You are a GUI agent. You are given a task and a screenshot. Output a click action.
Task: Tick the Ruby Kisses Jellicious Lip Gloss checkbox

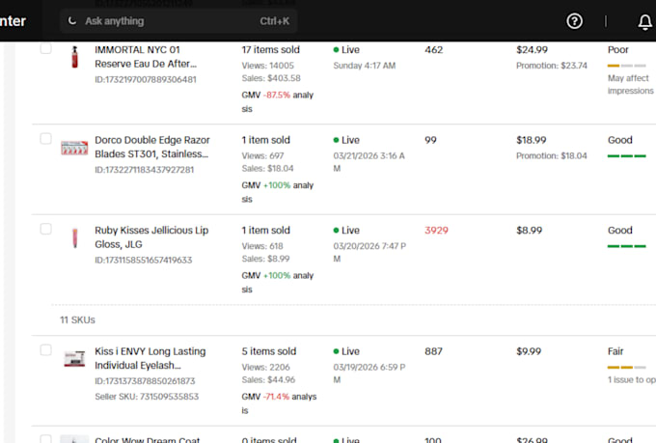[46, 229]
